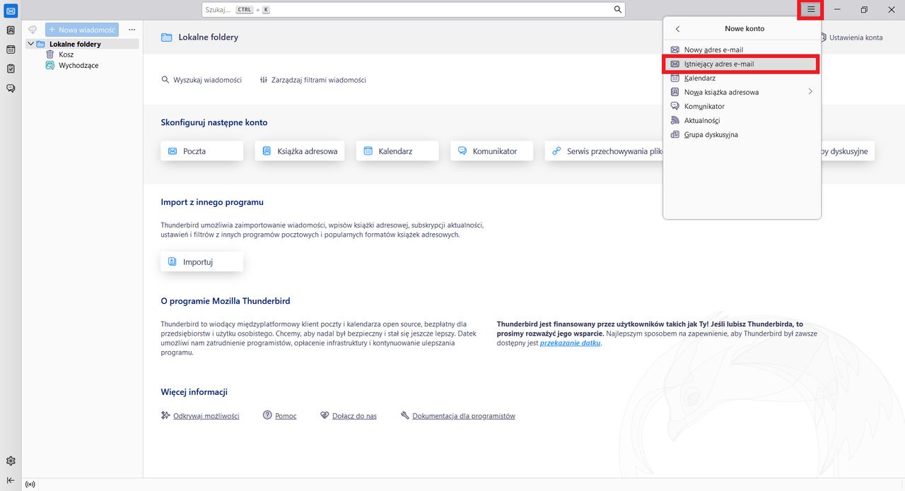Click the Serwis przechowywania plików card
This screenshot has height=491, width=905.
point(604,151)
